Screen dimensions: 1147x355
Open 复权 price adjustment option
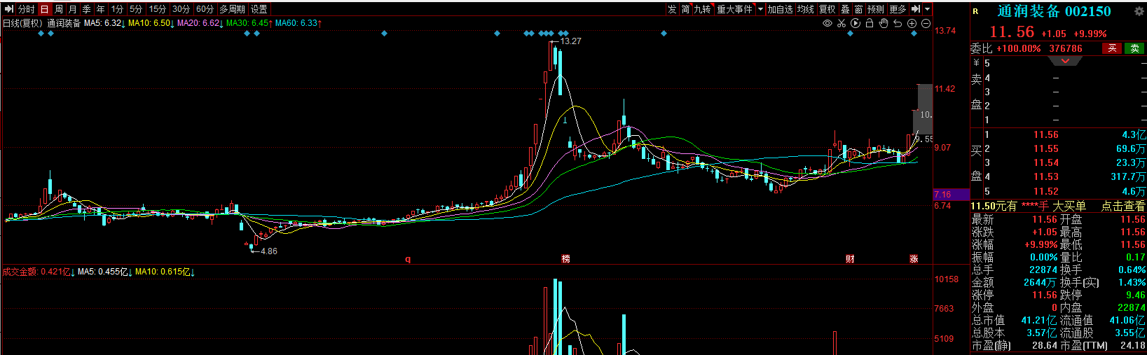click(827, 9)
